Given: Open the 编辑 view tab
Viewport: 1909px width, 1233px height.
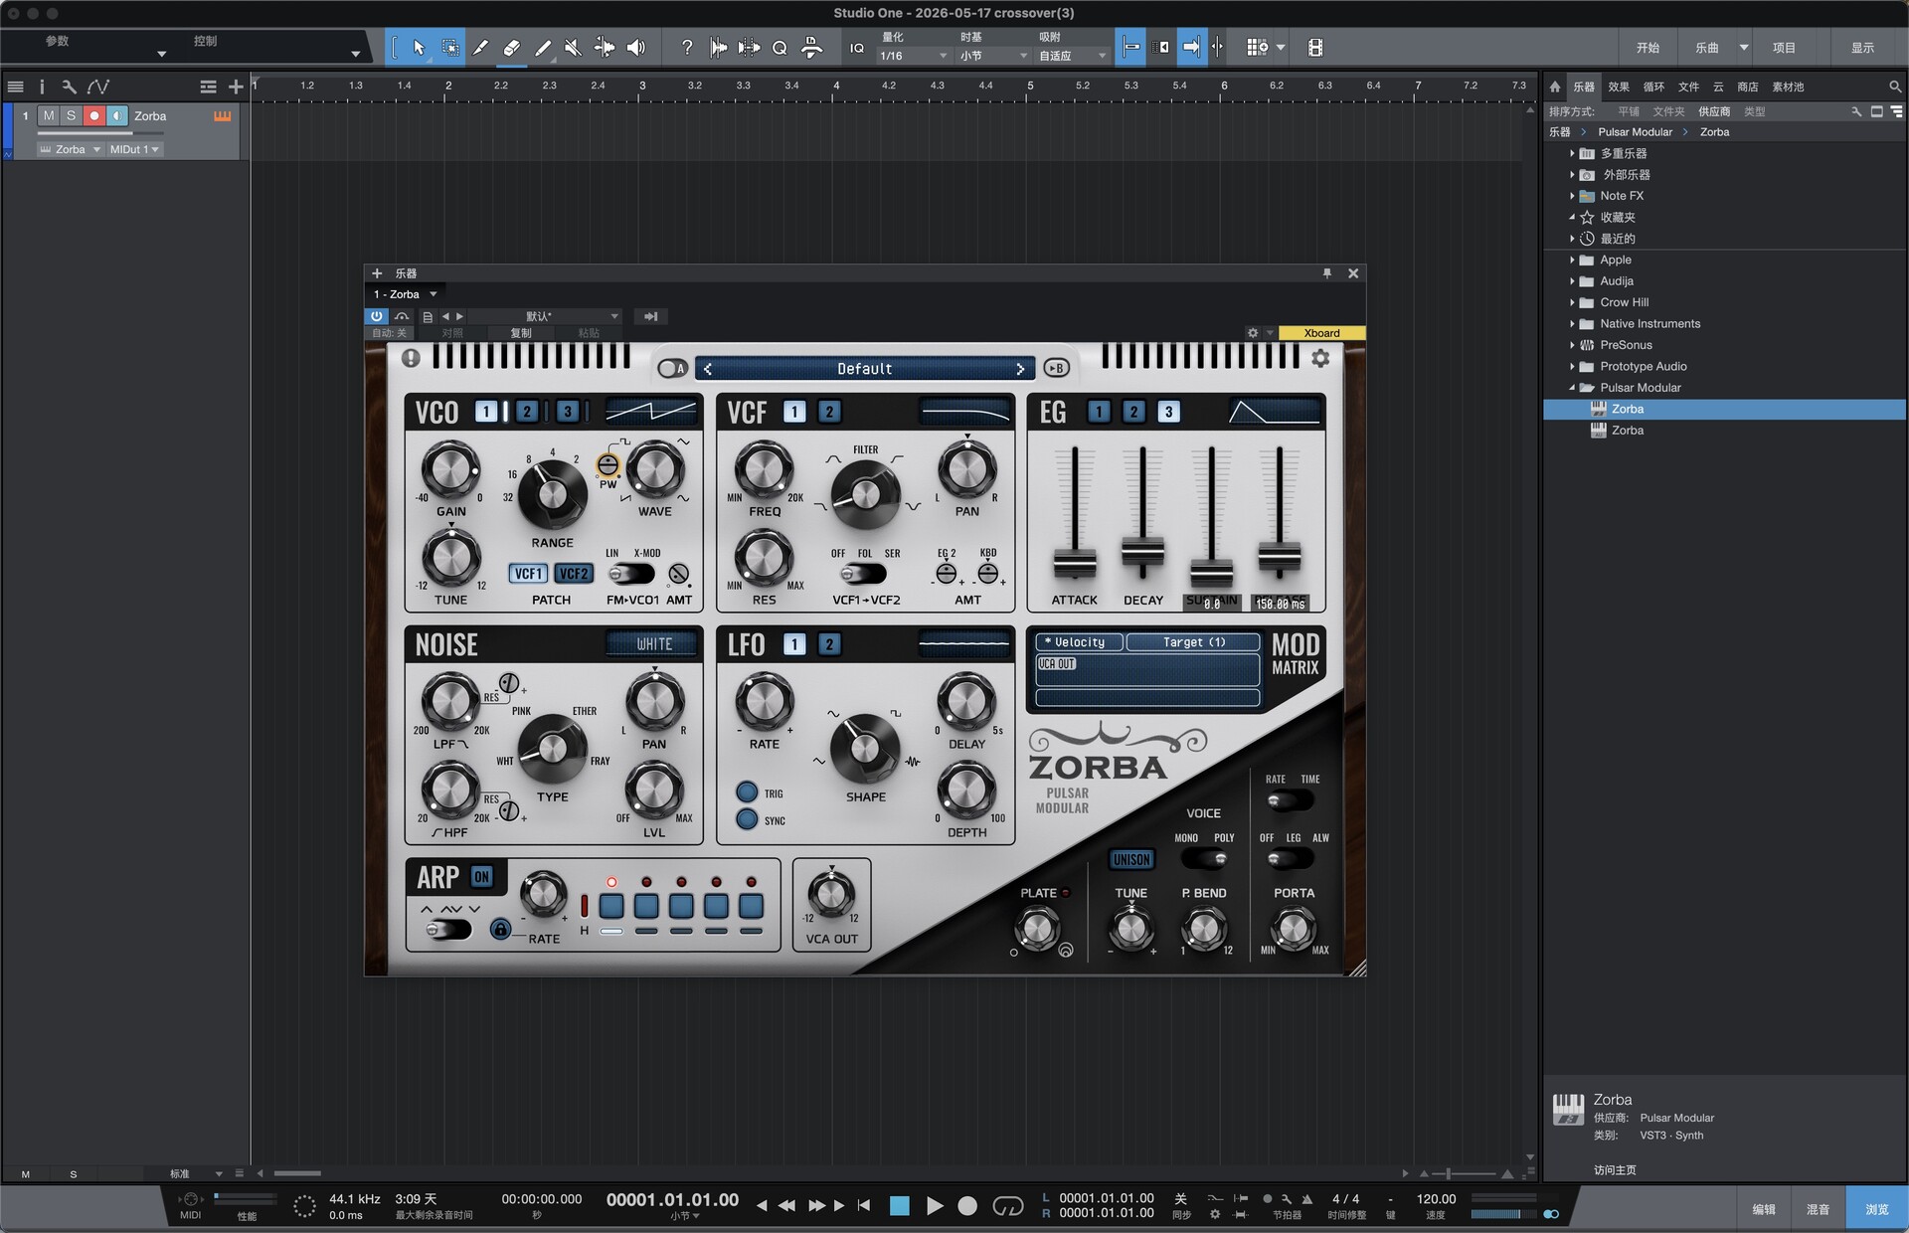Looking at the screenshot, I should [x=1764, y=1209].
